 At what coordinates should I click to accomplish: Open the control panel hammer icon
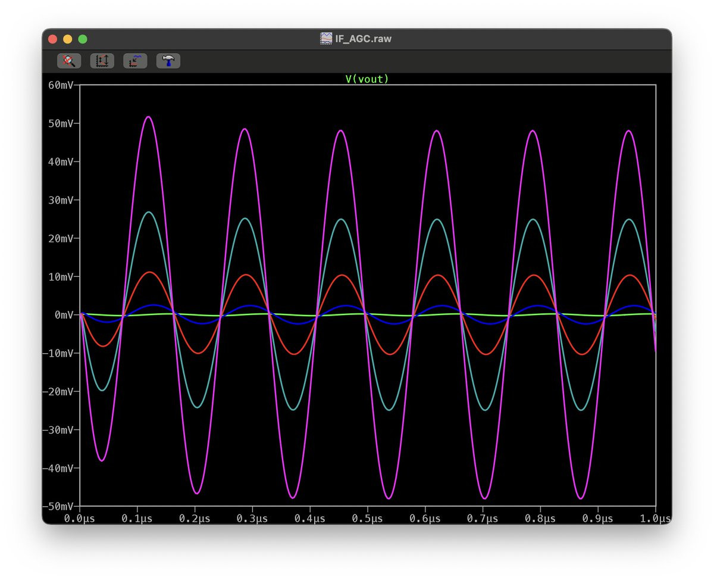(x=168, y=61)
